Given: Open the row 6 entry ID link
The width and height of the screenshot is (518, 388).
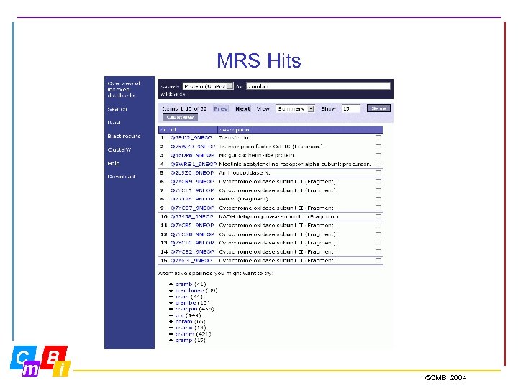Looking at the screenshot, I should (192, 182).
